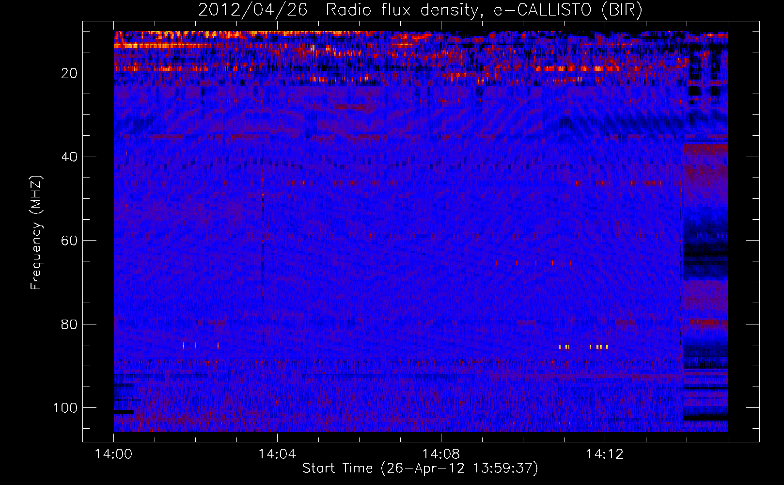The height and width of the screenshot is (485, 784).
Task: Click the 40 frequency tick label
Action: coord(69,157)
